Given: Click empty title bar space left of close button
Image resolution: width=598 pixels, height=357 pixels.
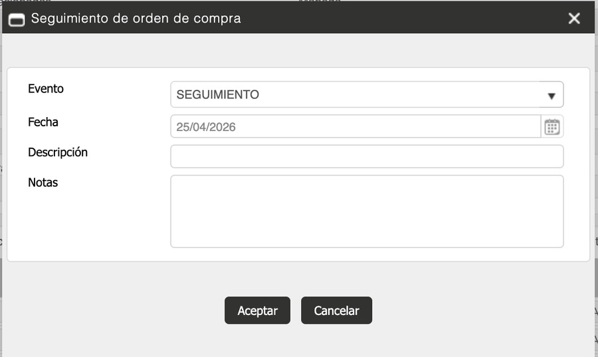Looking at the screenshot, I should pyautogui.click(x=432, y=19).
